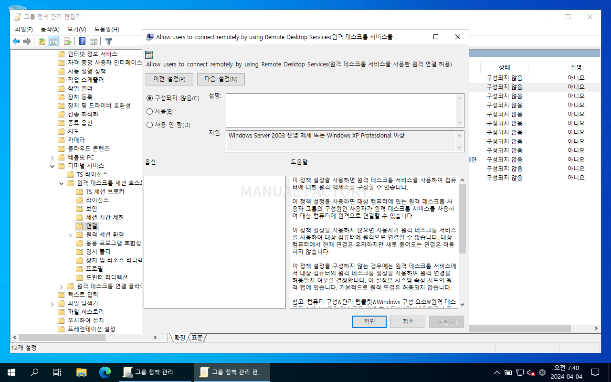Toggle the Show/Hide action pane icon

pyautogui.click(x=94, y=42)
